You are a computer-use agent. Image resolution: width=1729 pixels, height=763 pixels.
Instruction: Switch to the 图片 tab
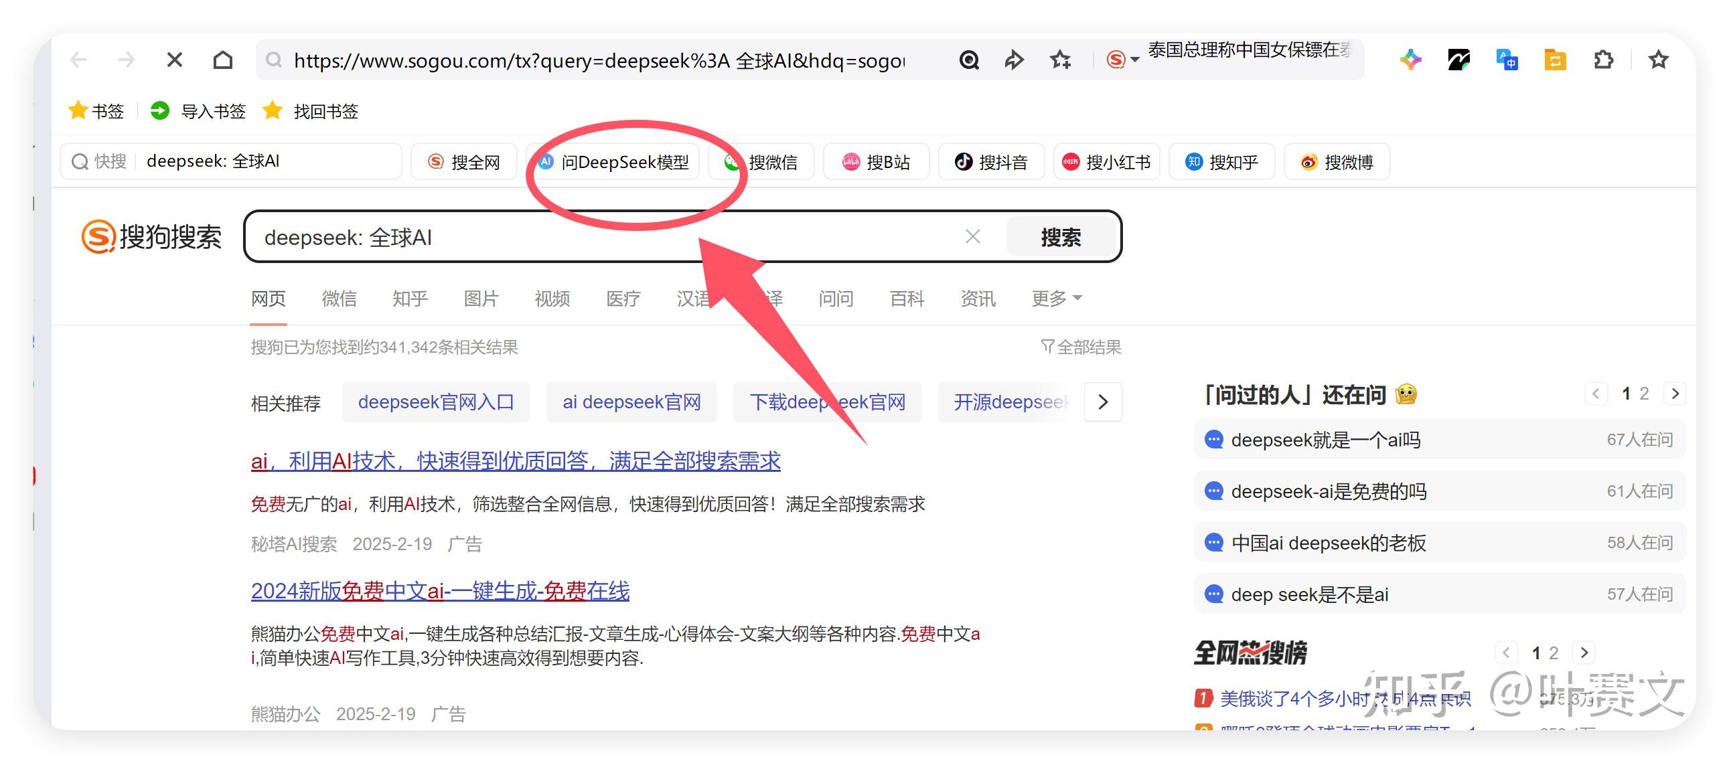pyautogui.click(x=481, y=299)
